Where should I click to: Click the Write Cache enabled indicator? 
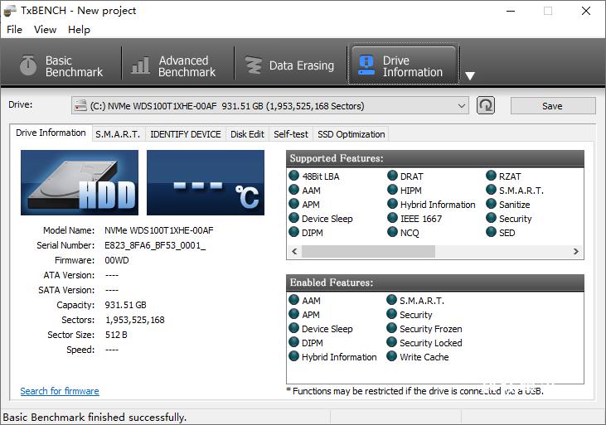392,357
